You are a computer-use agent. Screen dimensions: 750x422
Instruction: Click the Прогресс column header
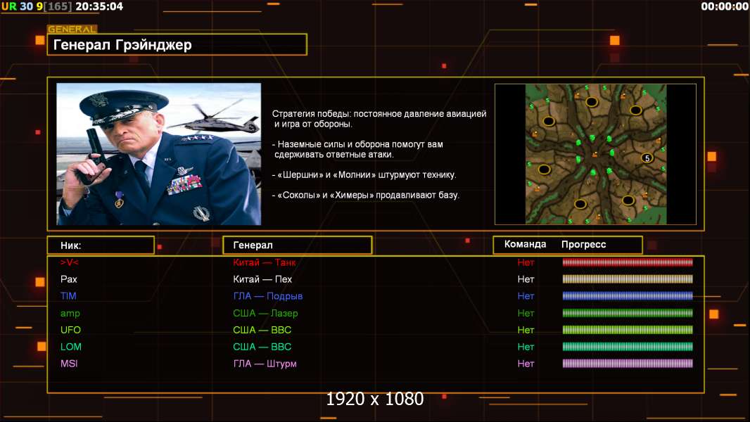pyautogui.click(x=583, y=244)
